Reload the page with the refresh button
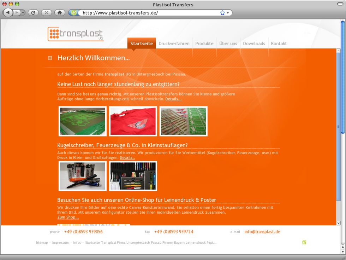The width and height of the screenshot is (346, 260). coord(33,13)
